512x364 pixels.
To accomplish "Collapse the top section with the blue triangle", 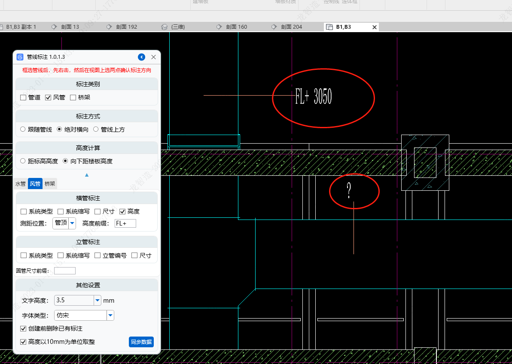I will [x=87, y=175].
